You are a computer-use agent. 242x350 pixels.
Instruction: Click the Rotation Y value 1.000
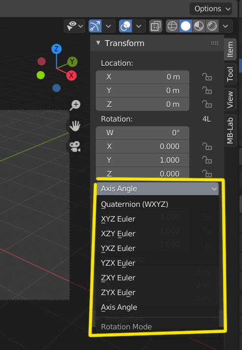pyautogui.click(x=143, y=160)
